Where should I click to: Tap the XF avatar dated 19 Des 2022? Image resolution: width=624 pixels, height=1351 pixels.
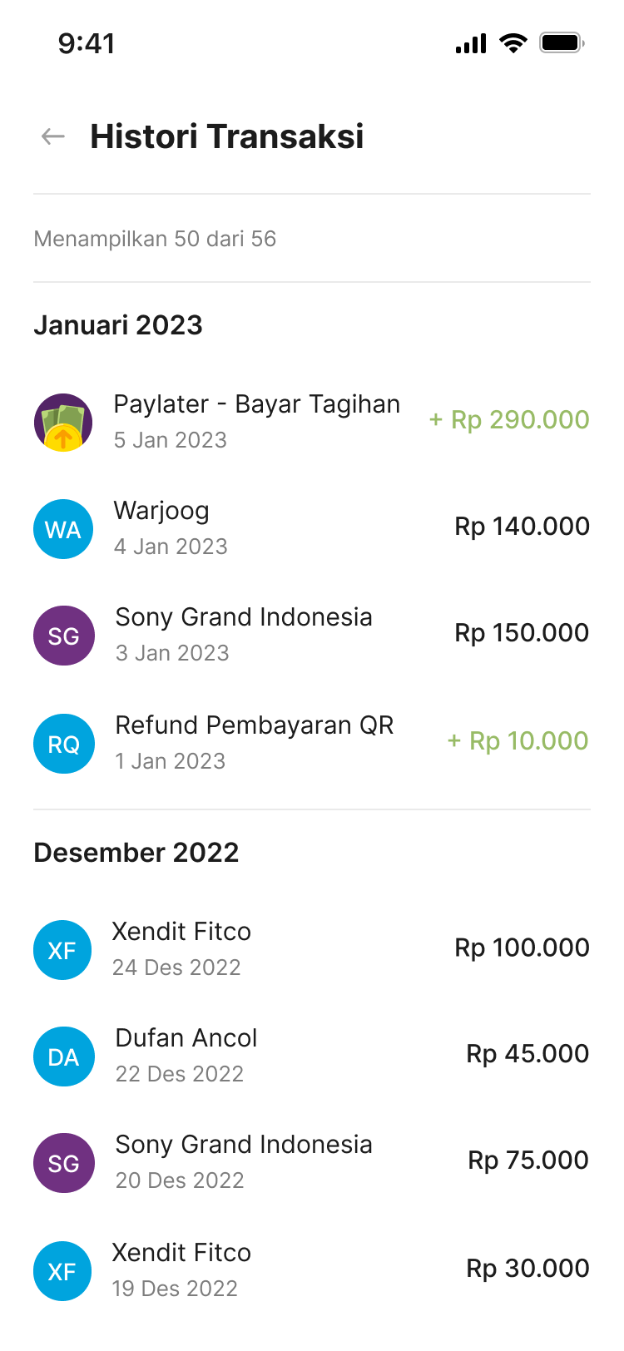63,1271
